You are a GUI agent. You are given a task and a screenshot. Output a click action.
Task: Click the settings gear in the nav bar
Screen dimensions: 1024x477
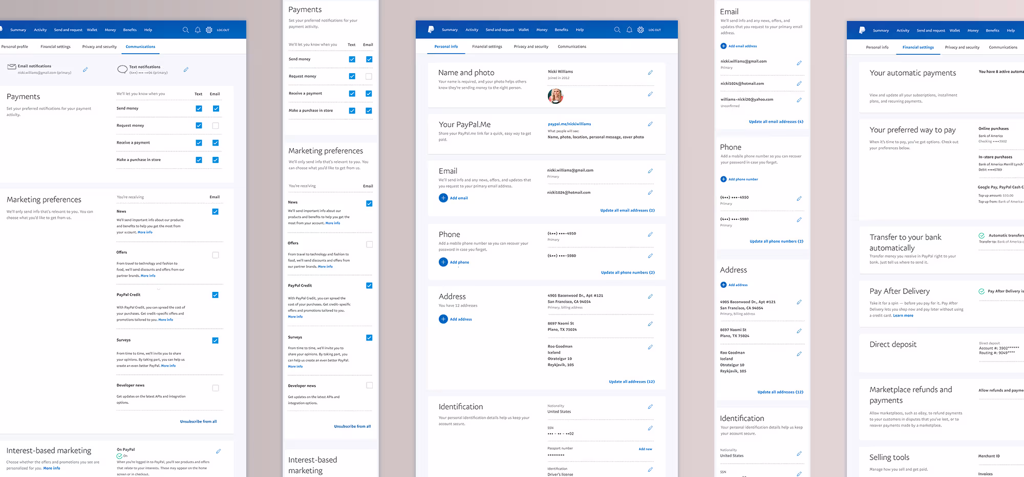(641, 30)
